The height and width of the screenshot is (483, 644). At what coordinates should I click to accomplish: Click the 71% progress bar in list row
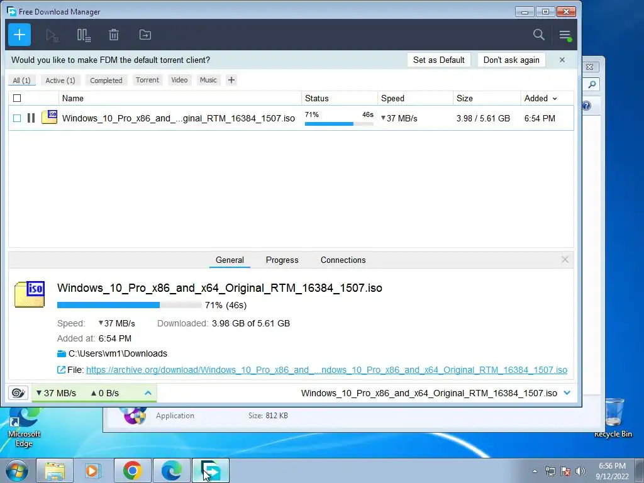(x=339, y=124)
